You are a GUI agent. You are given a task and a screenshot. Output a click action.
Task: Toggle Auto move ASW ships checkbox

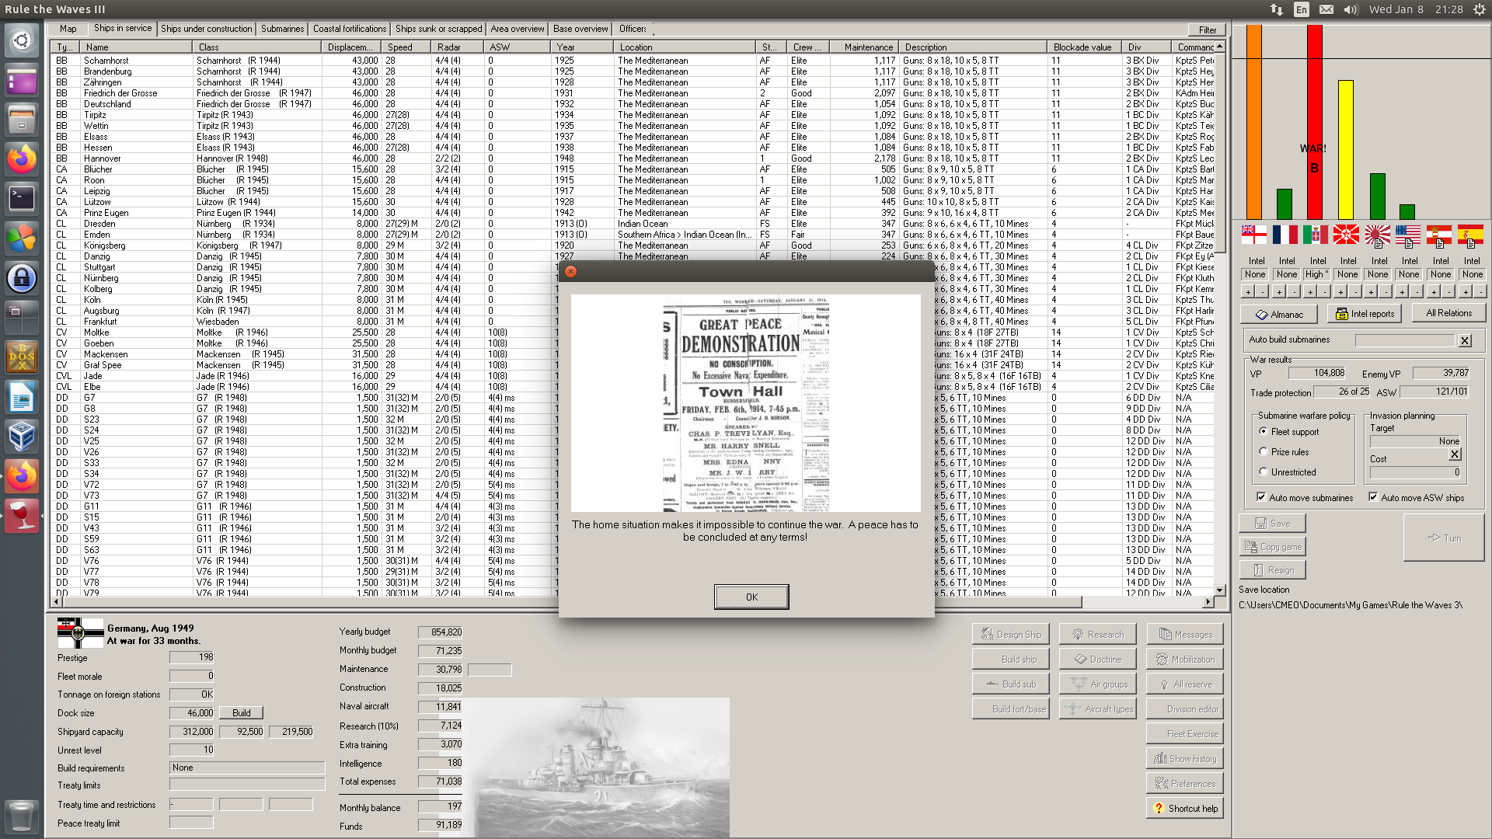(1373, 497)
